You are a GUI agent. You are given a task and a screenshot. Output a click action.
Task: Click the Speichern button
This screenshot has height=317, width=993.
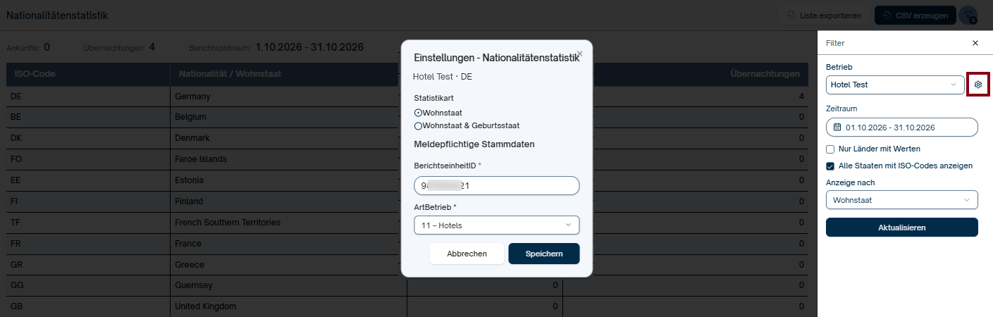coord(544,254)
